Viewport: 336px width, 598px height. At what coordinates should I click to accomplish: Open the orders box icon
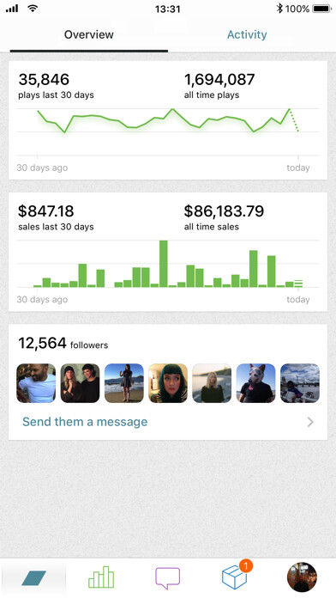click(x=234, y=577)
